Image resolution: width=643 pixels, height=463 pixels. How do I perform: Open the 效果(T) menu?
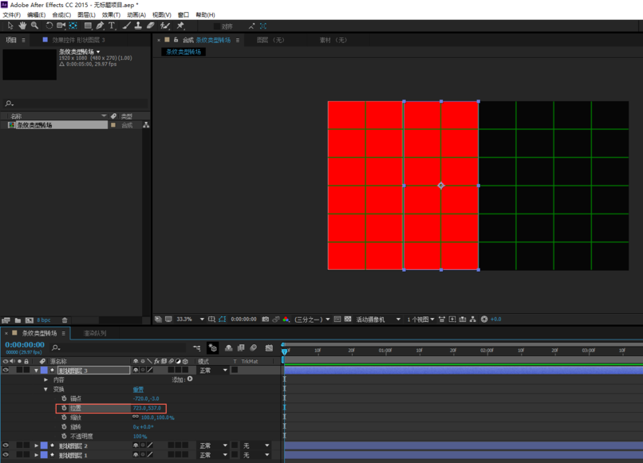coord(111,15)
